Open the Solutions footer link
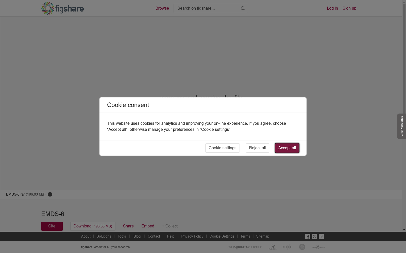 pyautogui.click(x=104, y=236)
